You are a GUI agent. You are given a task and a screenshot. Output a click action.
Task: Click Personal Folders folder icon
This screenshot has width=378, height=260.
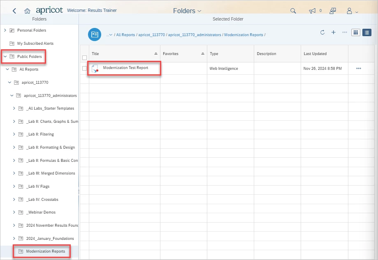point(12,30)
